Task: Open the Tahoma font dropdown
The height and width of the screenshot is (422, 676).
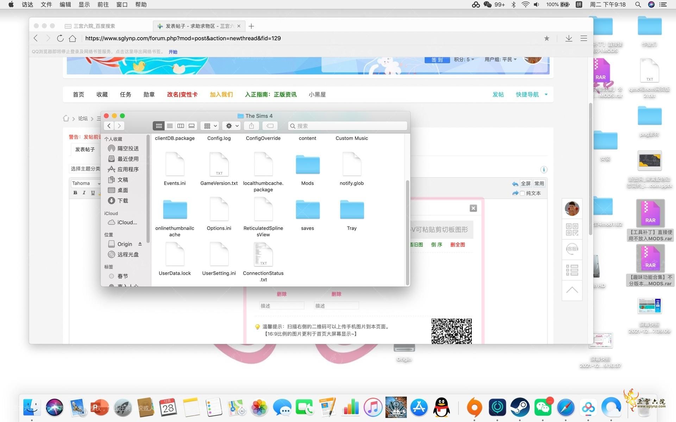Action: tap(86, 183)
